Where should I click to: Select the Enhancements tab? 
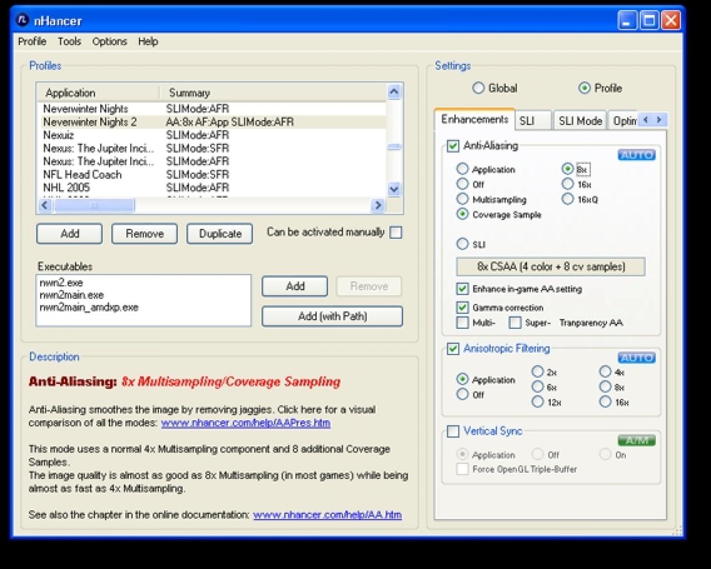[475, 119]
